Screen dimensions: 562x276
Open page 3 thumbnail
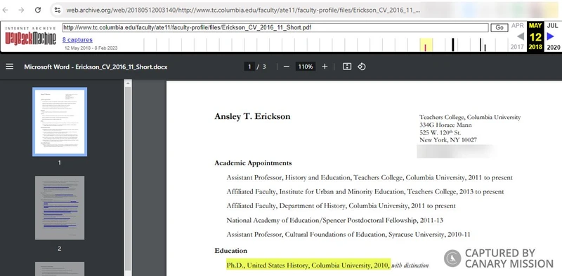pyautogui.click(x=60, y=269)
